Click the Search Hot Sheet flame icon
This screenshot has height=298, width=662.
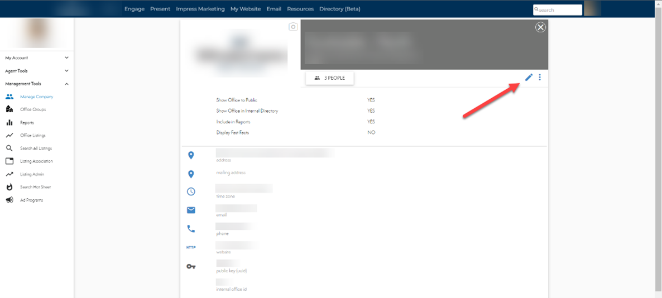coord(9,187)
